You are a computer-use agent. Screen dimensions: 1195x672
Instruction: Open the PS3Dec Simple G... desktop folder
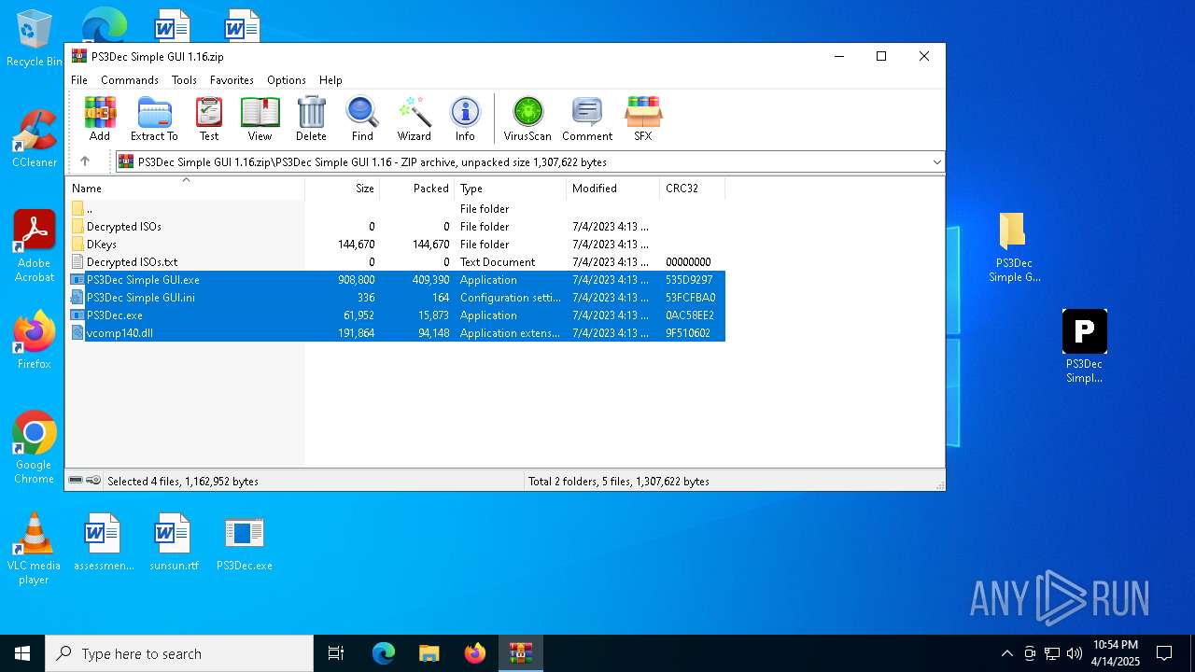pyautogui.click(x=1014, y=247)
